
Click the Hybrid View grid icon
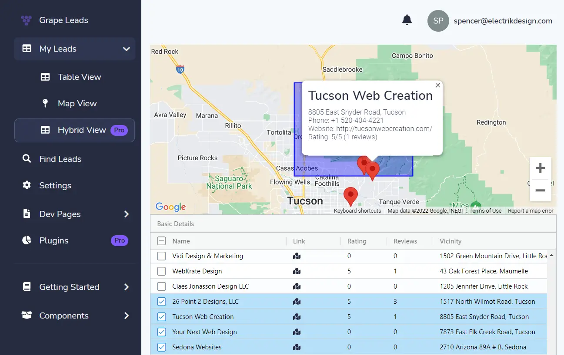(x=45, y=130)
